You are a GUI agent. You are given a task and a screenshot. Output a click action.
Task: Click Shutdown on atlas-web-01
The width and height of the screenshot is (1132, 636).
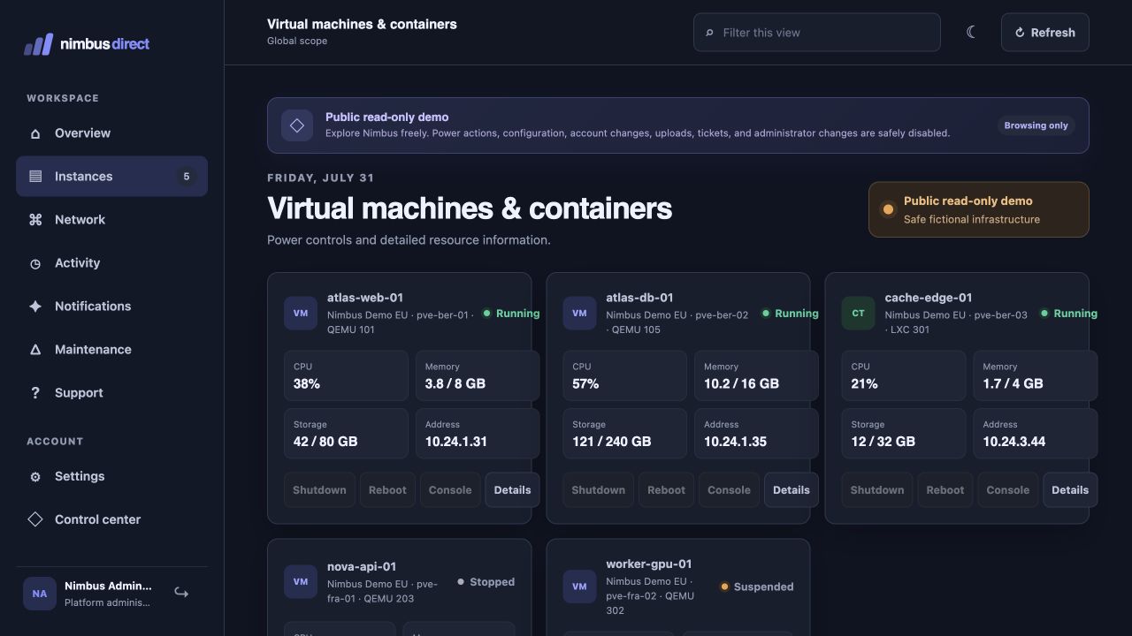tap(319, 490)
